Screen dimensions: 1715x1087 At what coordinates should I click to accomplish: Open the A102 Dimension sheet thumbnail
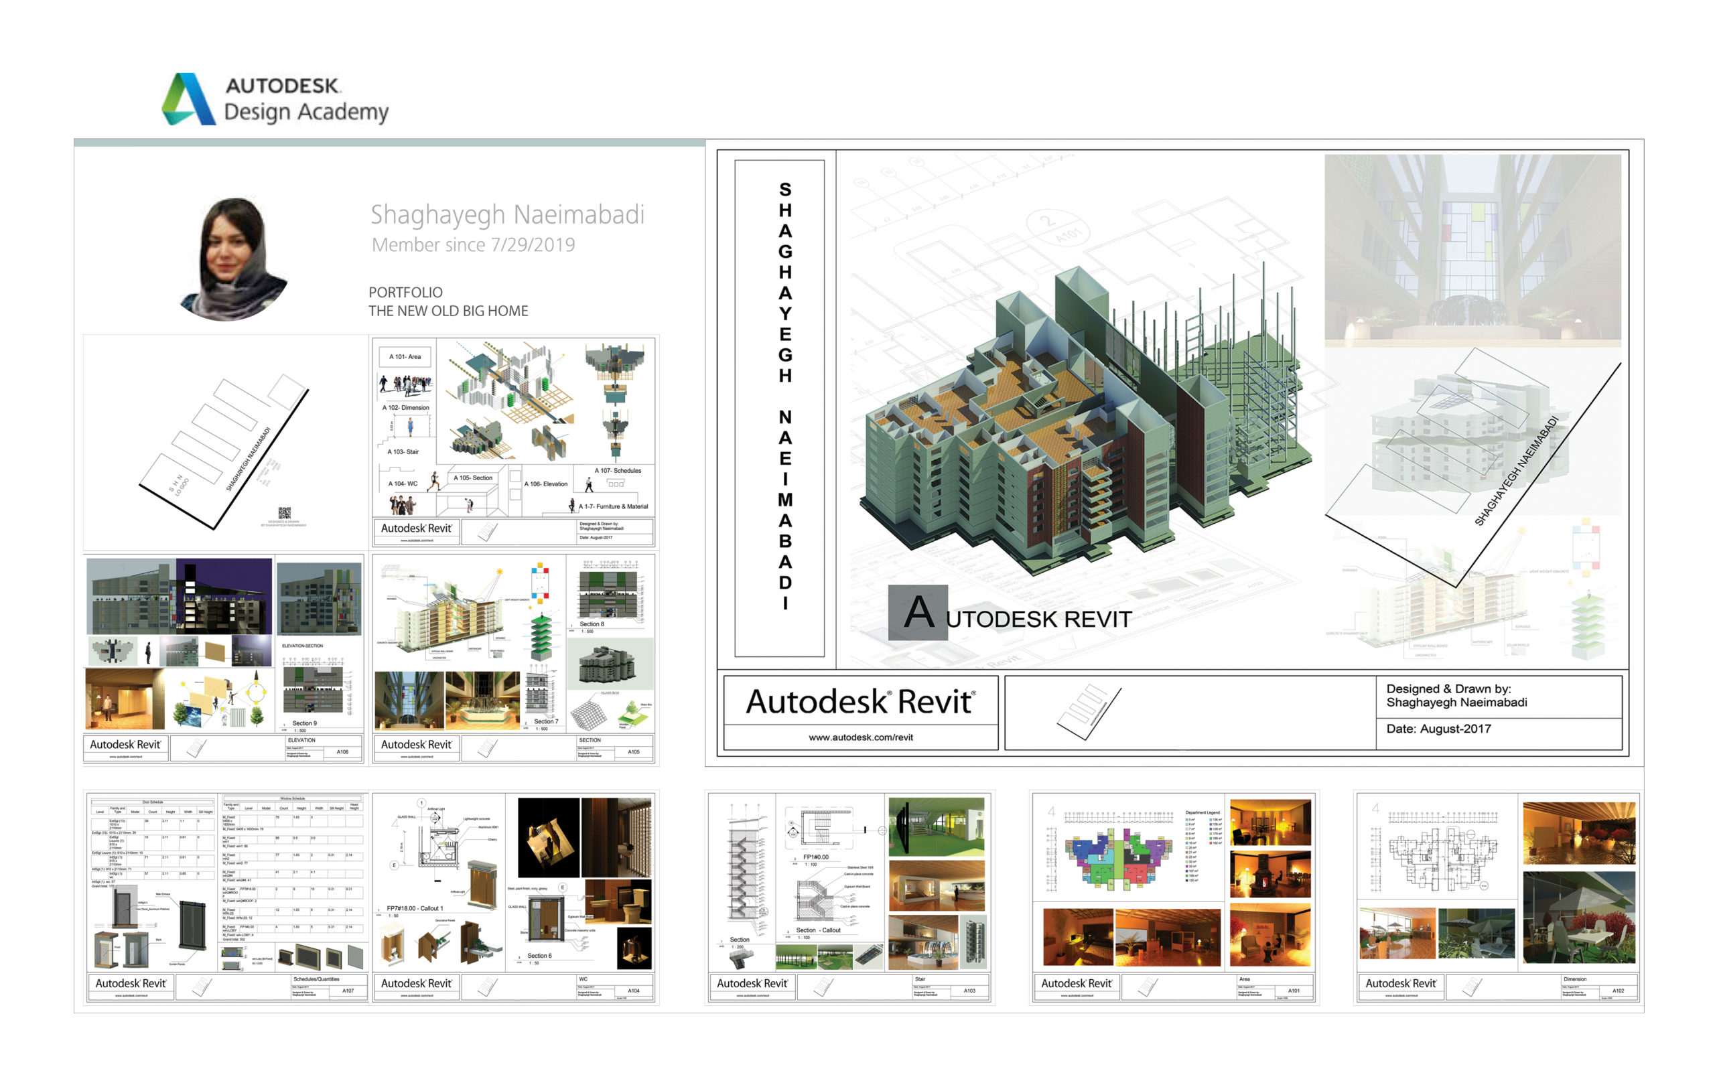click(1498, 897)
